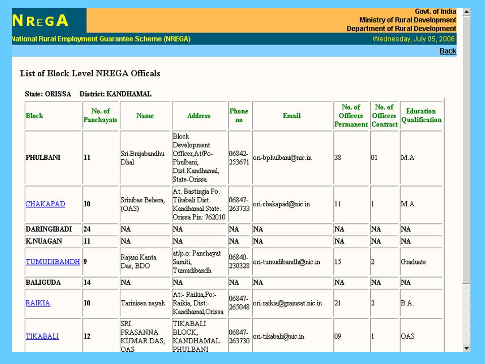Click email ori-tikabali@nic.in
The image size is (485, 364).
[278, 336]
